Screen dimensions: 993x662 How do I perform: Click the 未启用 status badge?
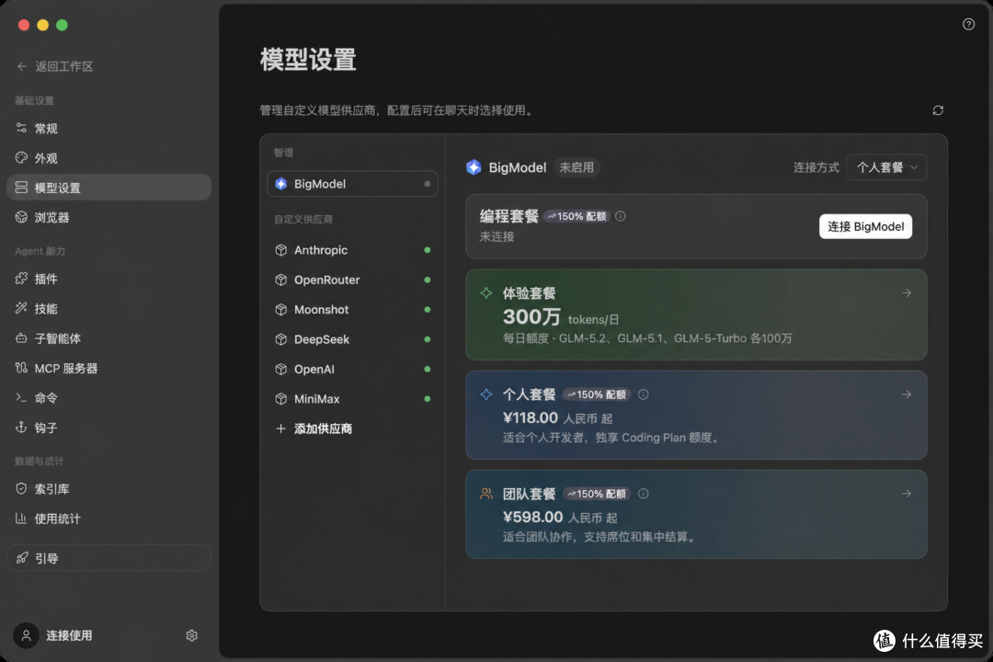coord(576,167)
